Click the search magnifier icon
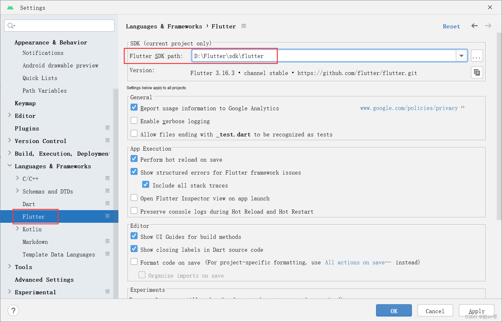The image size is (502, 322). [x=11, y=26]
